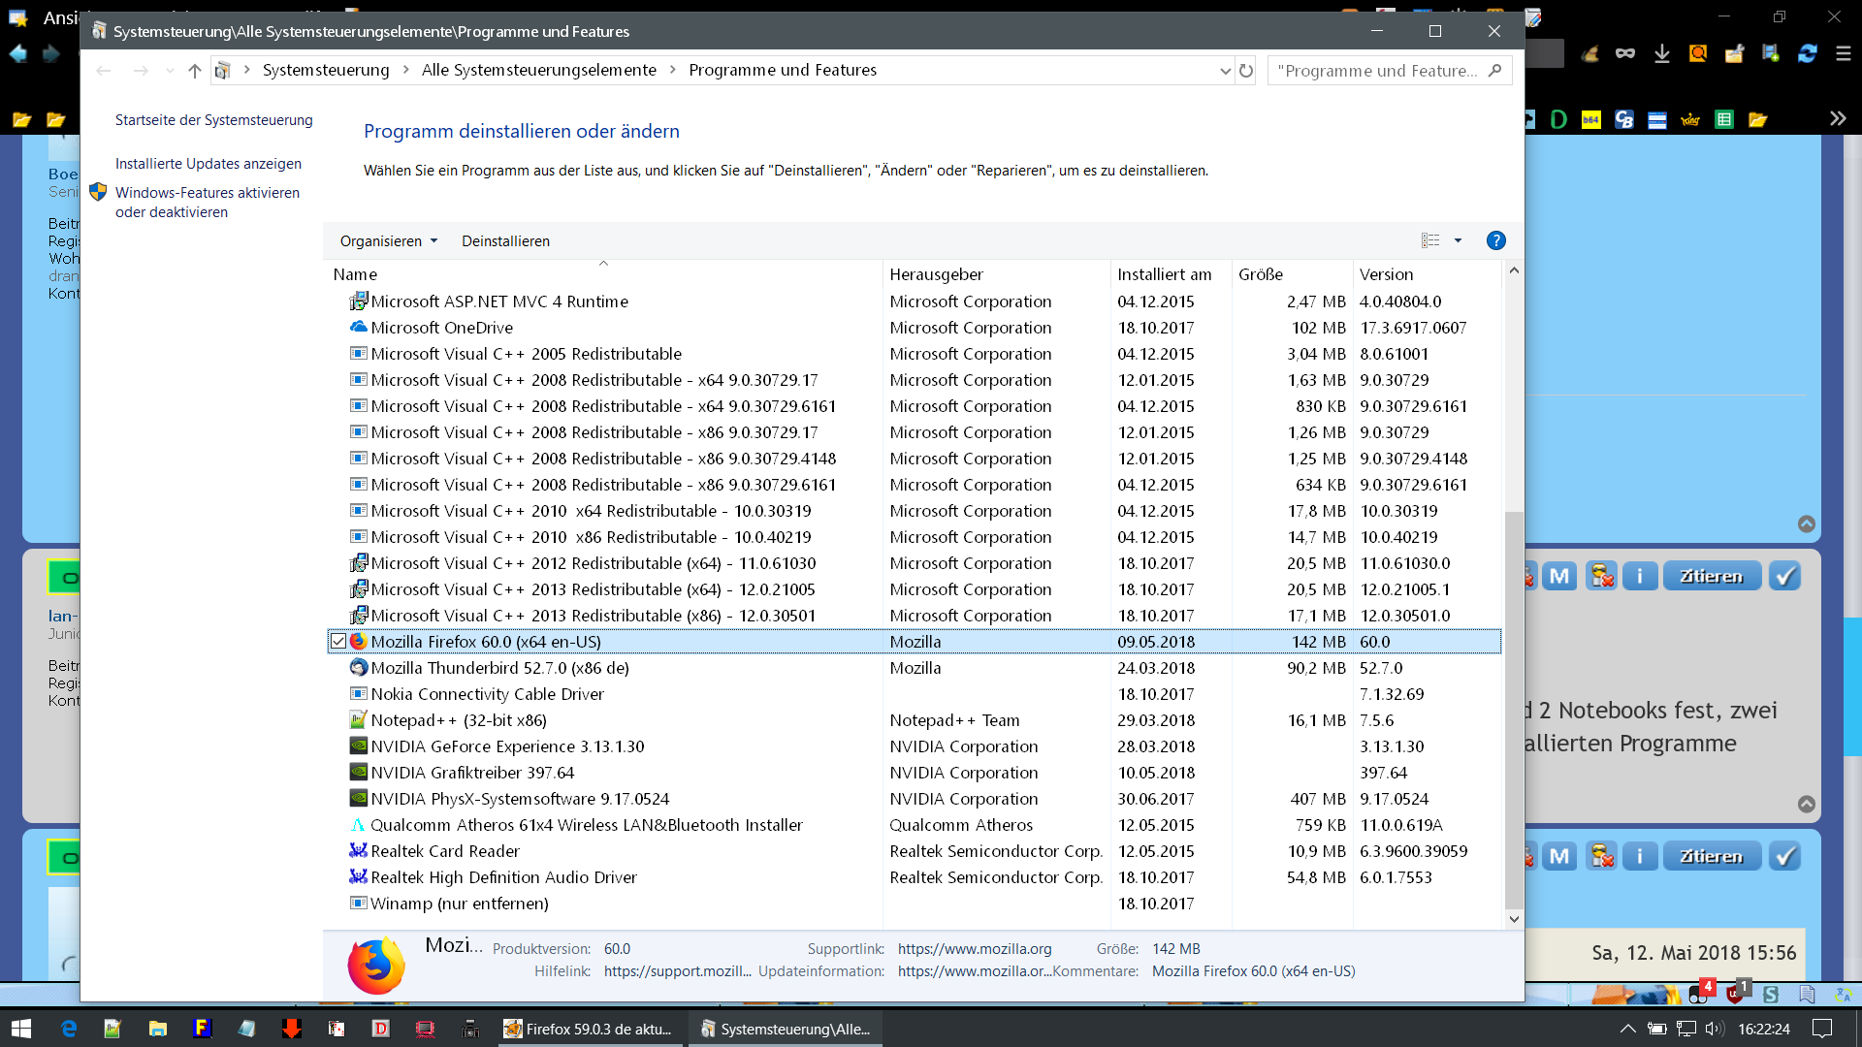Click the search magnifier icon
1862x1047 pixels.
(x=1494, y=71)
